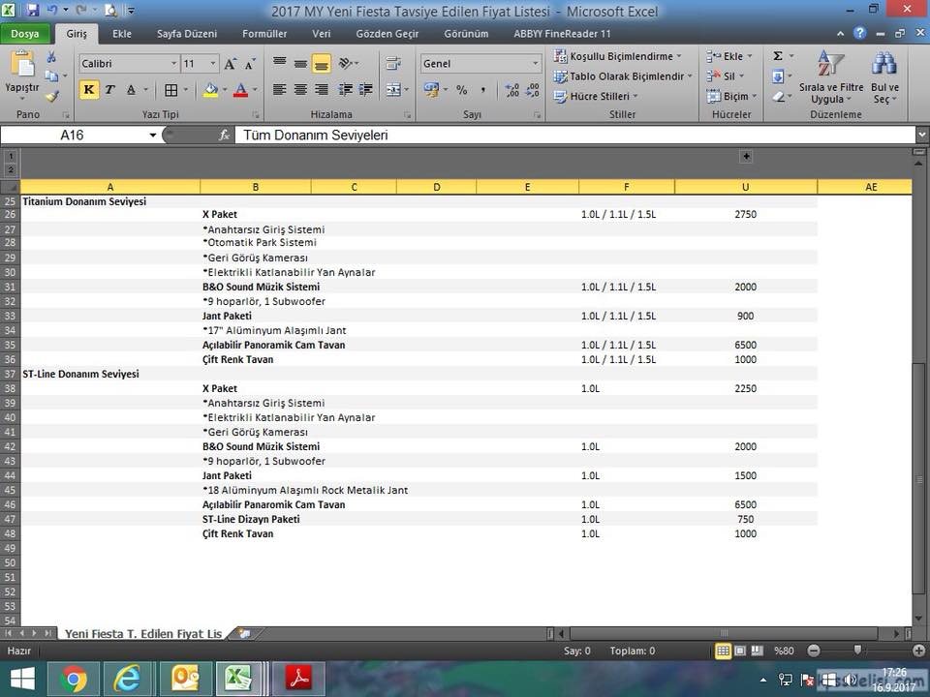The width and height of the screenshot is (930, 697).
Task: Toggle bottom align highlighted icon
Action: (321, 63)
